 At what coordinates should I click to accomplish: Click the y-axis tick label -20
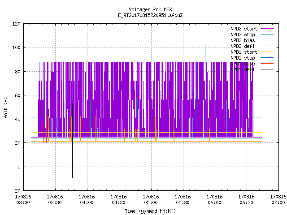pos(16,191)
